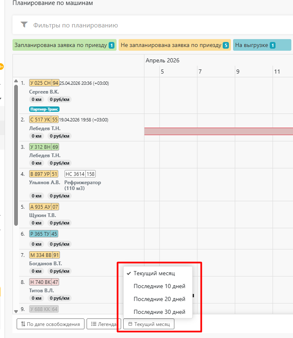Select vehicle plate М 334 ВВ 91
Image resolution: width=293 pixels, height=338 pixels.
pyautogui.click(x=45, y=255)
